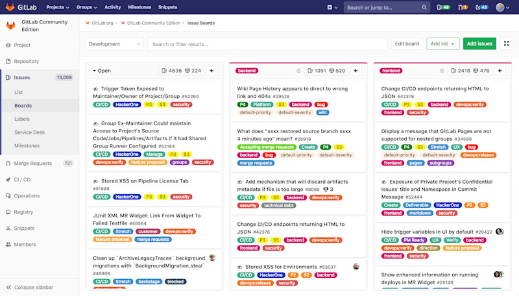
Task: Go to Milestones in top bar
Action: [139, 7]
